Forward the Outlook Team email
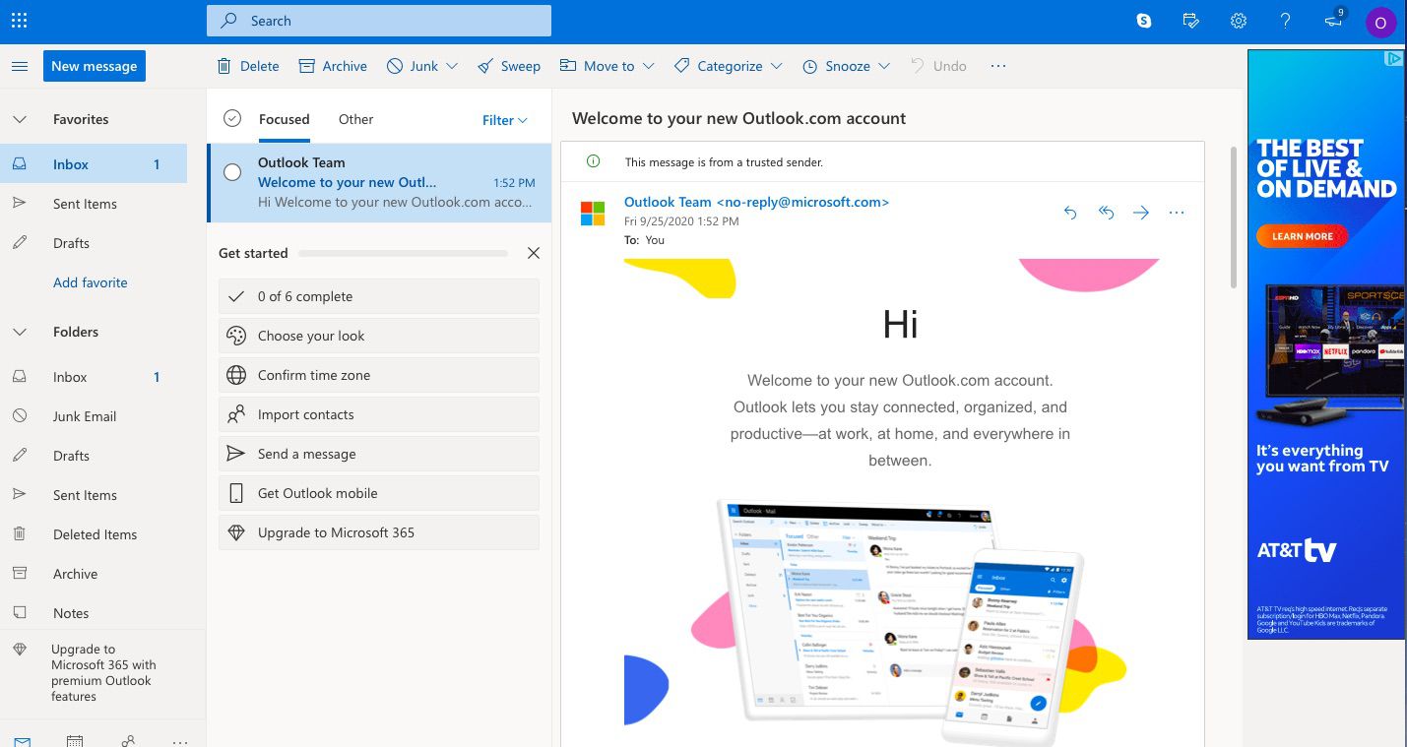This screenshot has width=1407, height=747. click(x=1141, y=213)
